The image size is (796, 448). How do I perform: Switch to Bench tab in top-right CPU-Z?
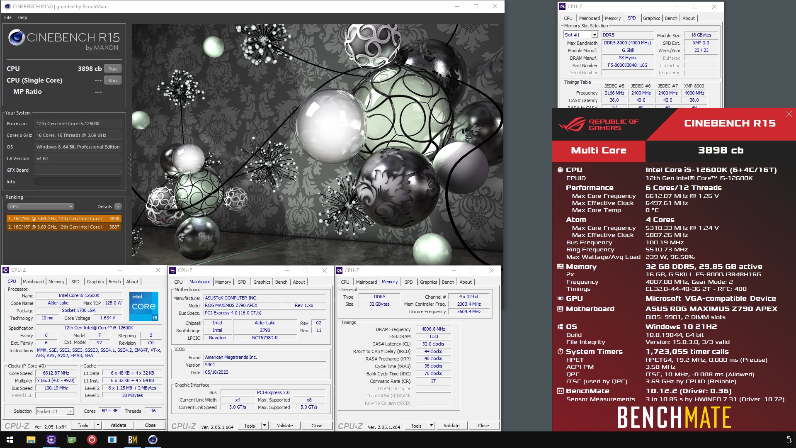point(671,18)
